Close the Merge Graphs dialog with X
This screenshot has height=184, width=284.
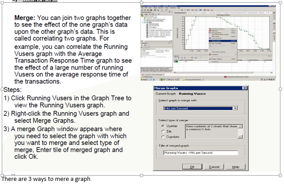(244, 88)
